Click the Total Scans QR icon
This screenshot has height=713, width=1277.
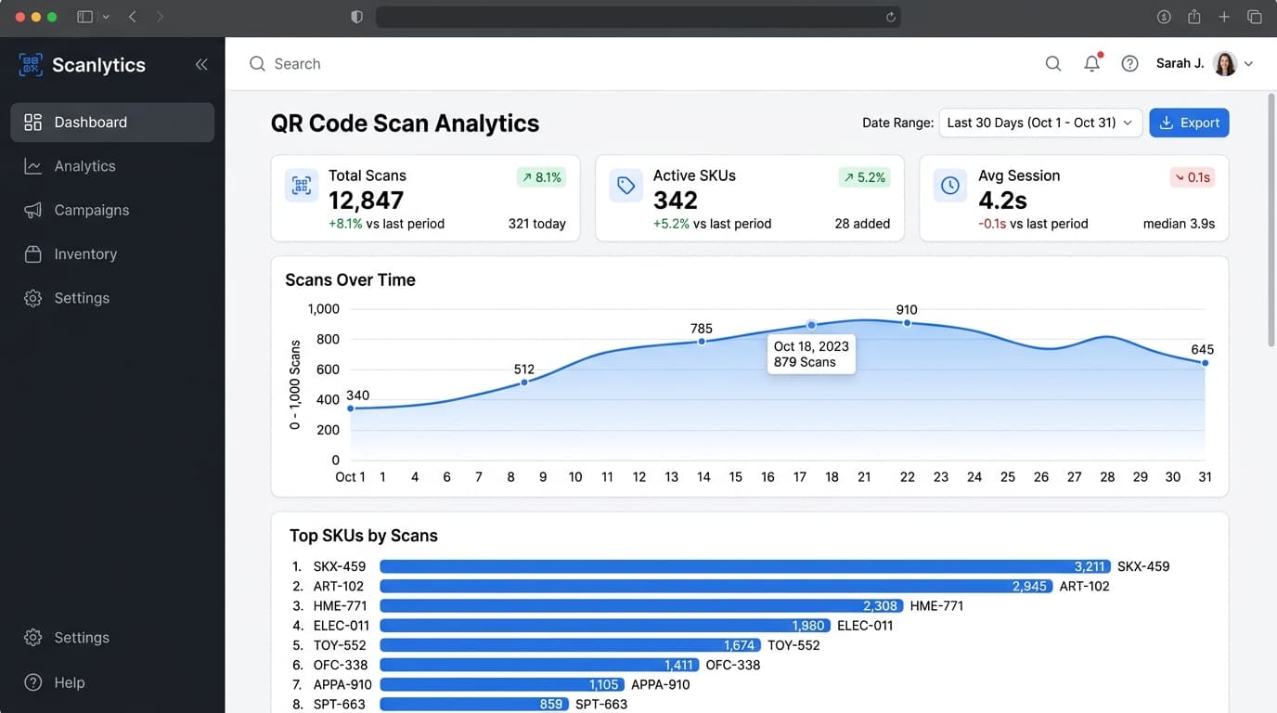point(301,186)
